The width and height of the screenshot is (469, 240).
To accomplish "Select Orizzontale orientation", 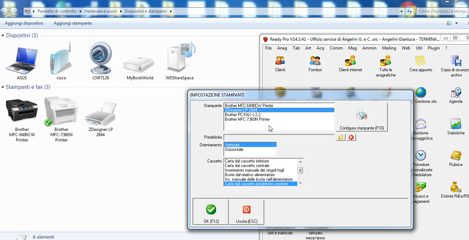I will [x=250, y=149].
